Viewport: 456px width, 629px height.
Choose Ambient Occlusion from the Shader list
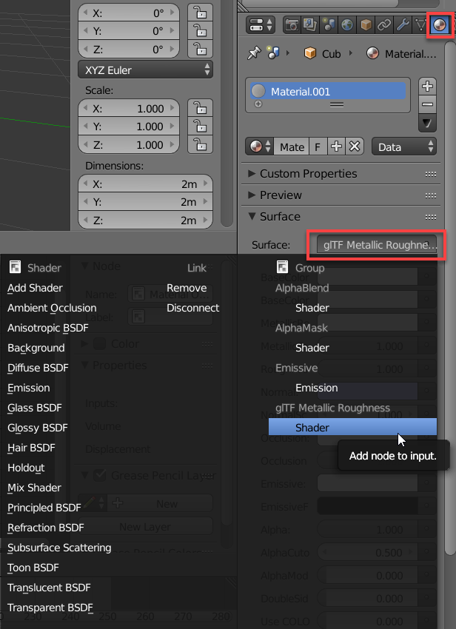point(52,308)
